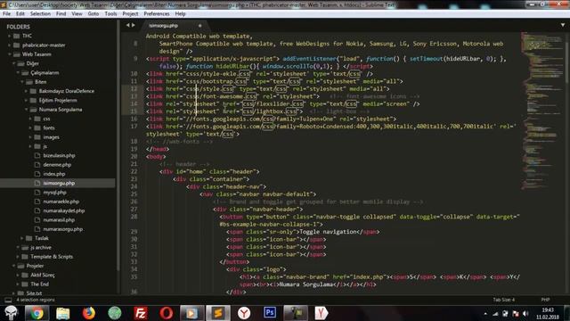Viewport: 570px width, 321px height.
Task: Open index.php in the sidebar
Action: click(x=54, y=174)
